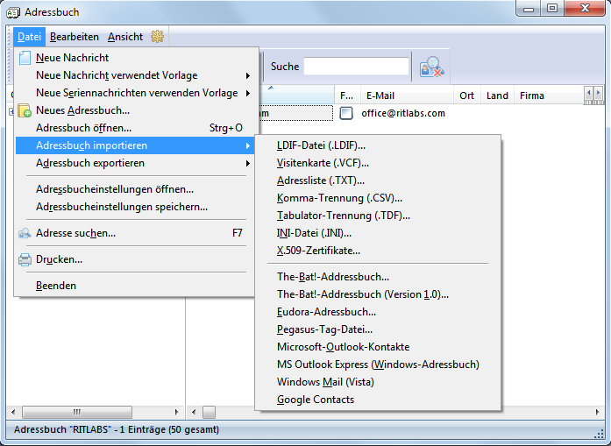Sort by the E-Mail column header
The image size is (611, 446).
pos(407,96)
